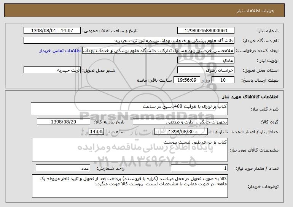
Task: Click the time field showing 14:00
Action: point(96,132)
